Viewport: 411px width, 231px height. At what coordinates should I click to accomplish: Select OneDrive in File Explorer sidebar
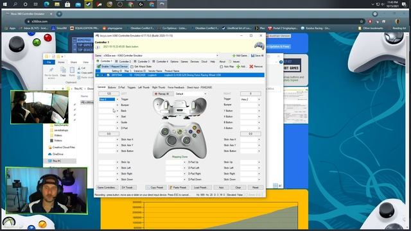point(58,154)
